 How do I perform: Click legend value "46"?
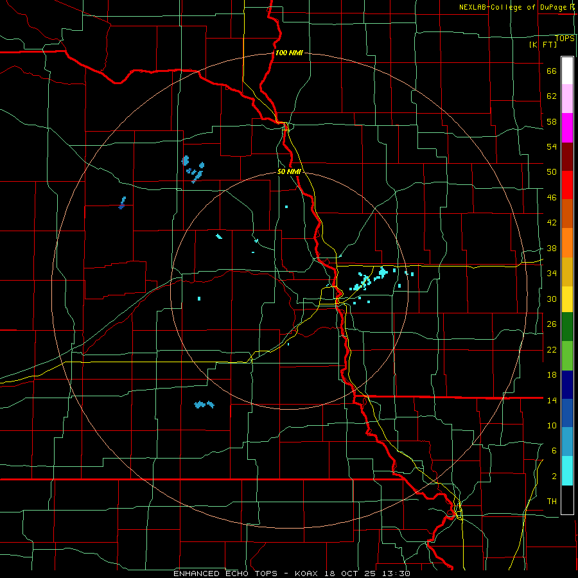[552, 198]
